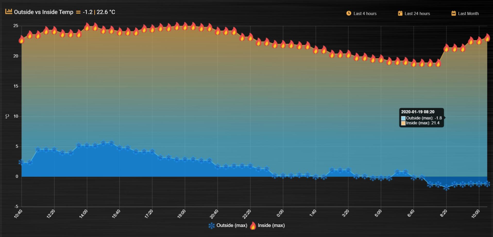This screenshot has width=493, height=237.
Task: Click the snowflake icon in the legend
Action: 211,226
